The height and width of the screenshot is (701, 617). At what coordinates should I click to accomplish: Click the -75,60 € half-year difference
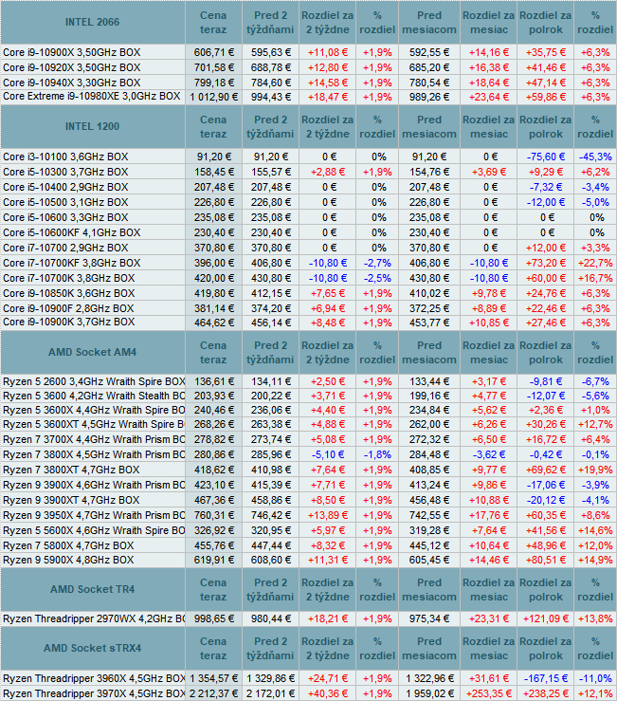click(x=546, y=157)
